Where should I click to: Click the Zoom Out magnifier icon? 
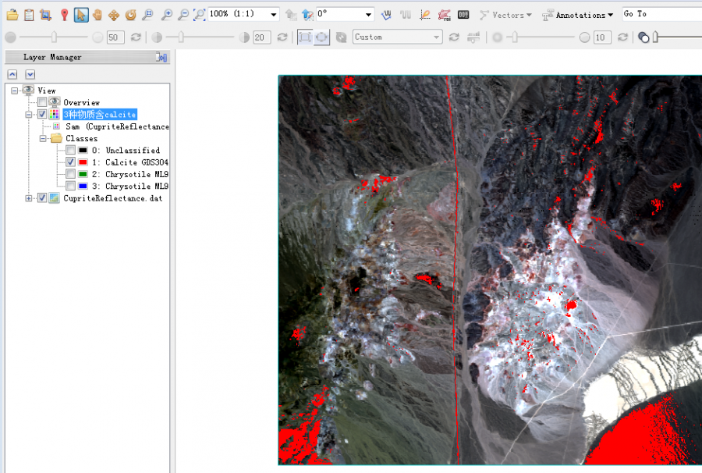tap(183, 15)
